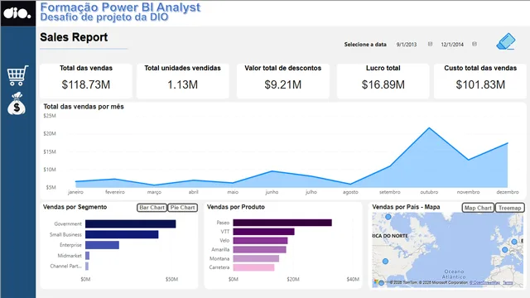
Task: Click the dezembro point on line chart
Action: point(508,143)
